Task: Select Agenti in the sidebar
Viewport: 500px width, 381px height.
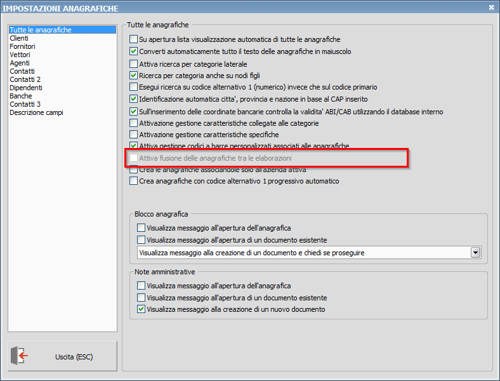Action: click(20, 63)
